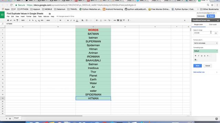Click the blue Share button
Image resolution: width=220 pixels, height=123 pixels.
(x=211, y=16)
